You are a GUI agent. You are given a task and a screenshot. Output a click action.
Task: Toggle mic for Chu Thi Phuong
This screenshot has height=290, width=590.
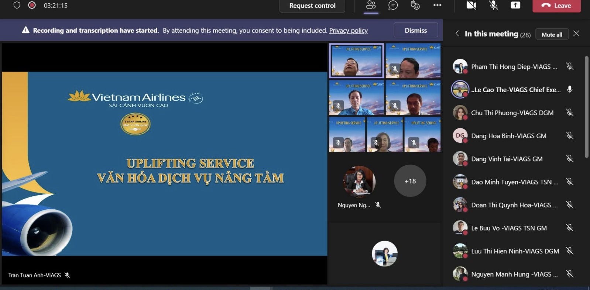click(570, 113)
